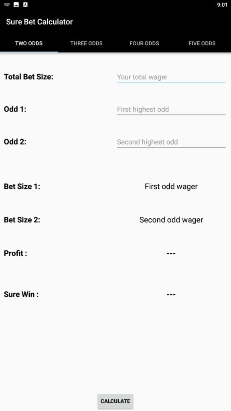Select the 'Second highest odd' input field
The height and width of the screenshot is (411, 231).
171,142
